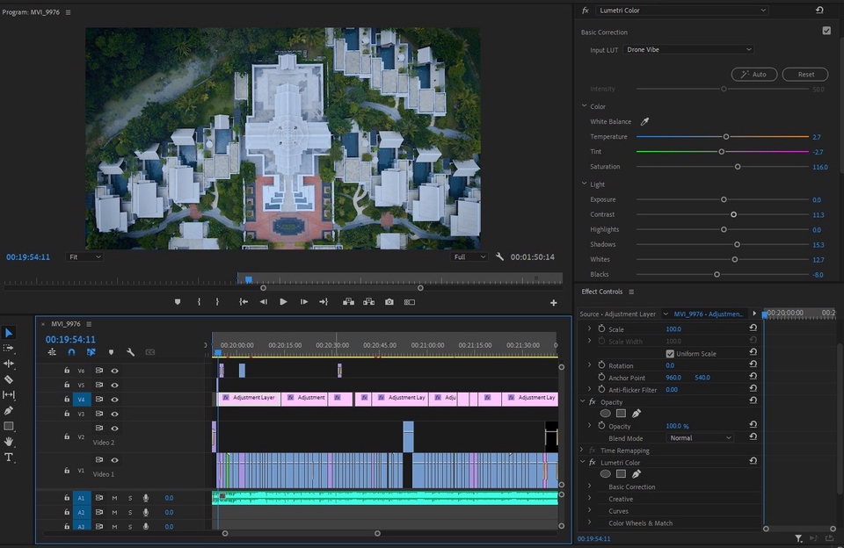The width and height of the screenshot is (844, 548).
Task: Click the Reset button in Basic Correction
Action: [x=805, y=75]
